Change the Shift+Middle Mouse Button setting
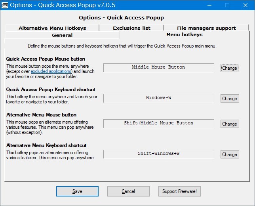 (230, 124)
